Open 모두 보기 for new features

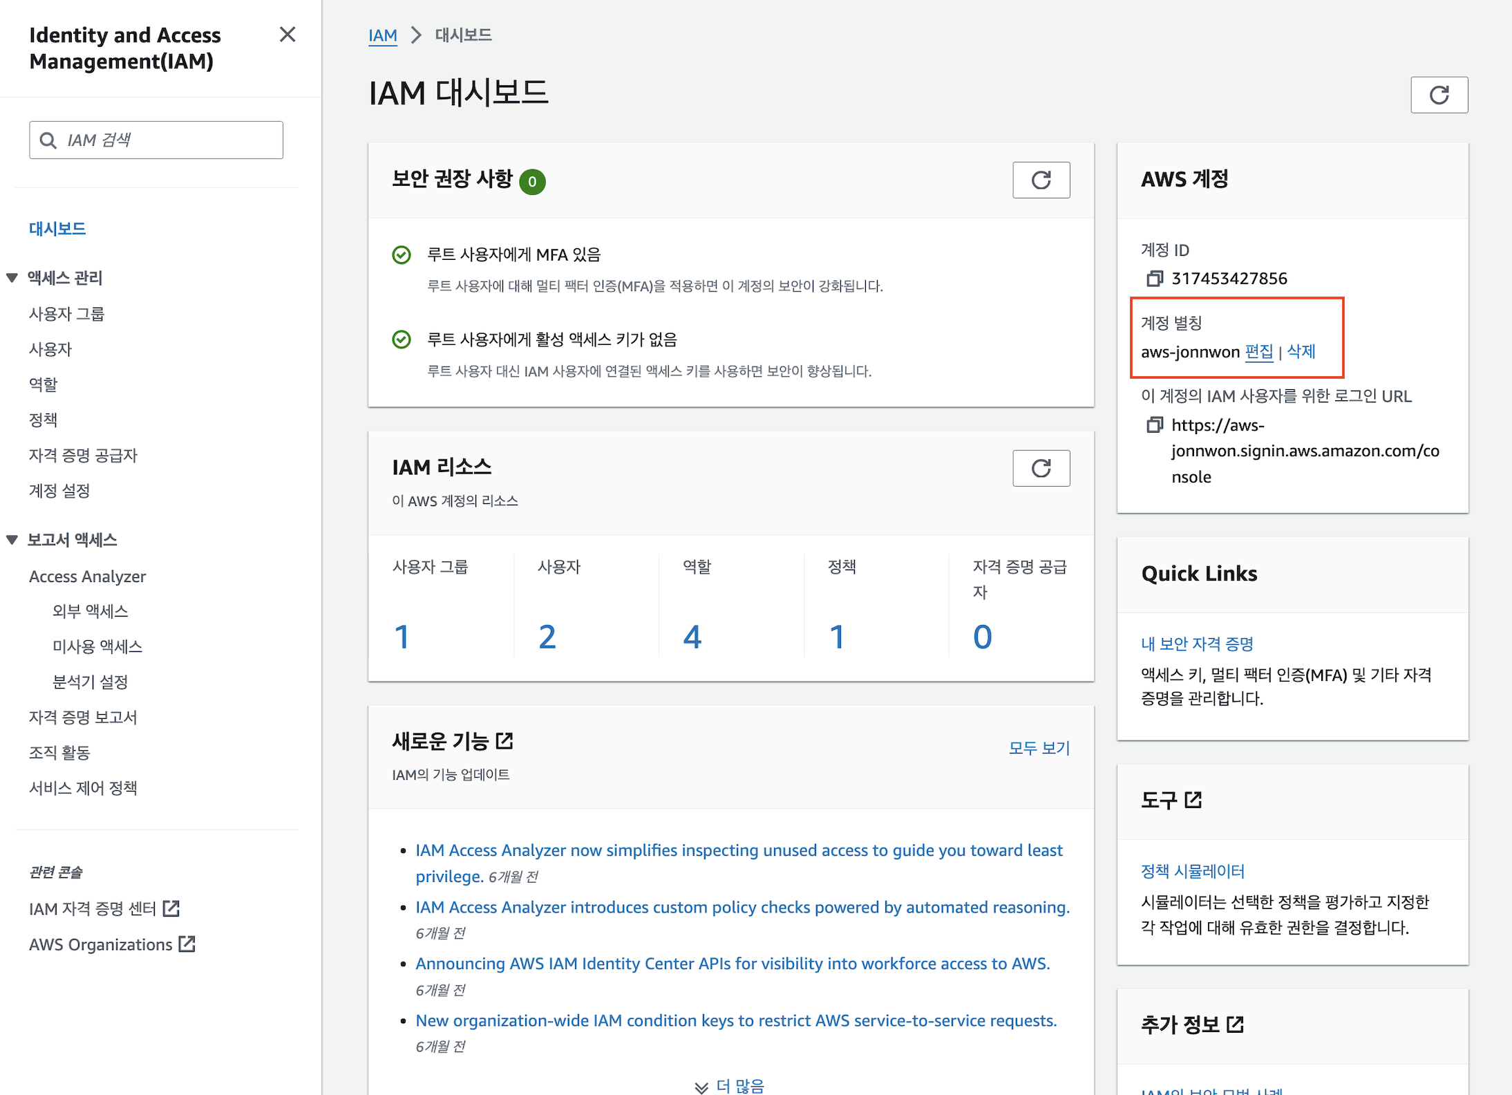(x=1039, y=748)
